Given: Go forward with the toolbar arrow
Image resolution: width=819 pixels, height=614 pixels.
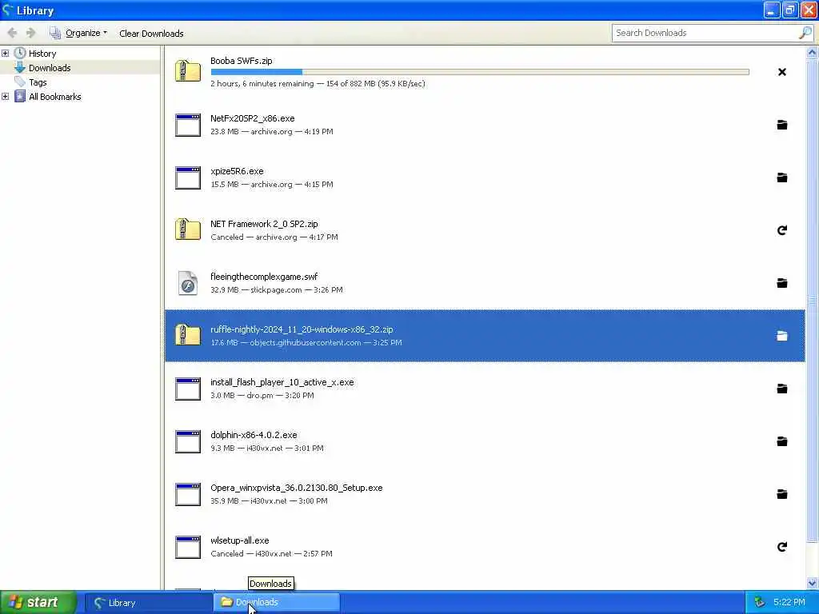Looking at the screenshot, I should click(31, 33).
